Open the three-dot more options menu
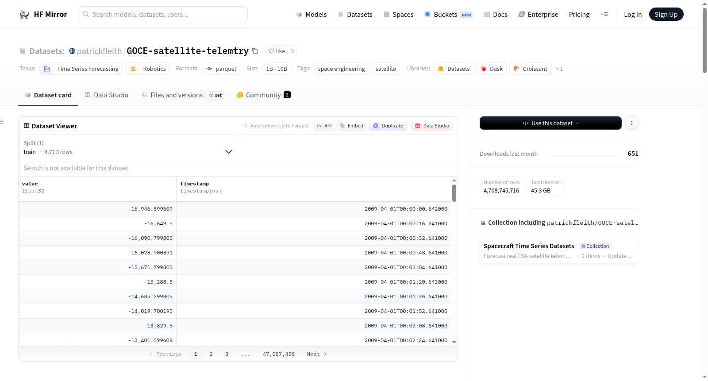The image size is (708, 381). tap(632, 123)
